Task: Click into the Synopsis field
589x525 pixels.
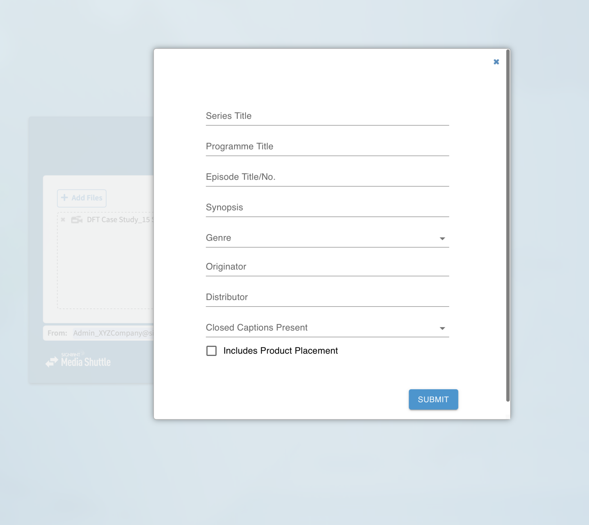Action: 327,208
